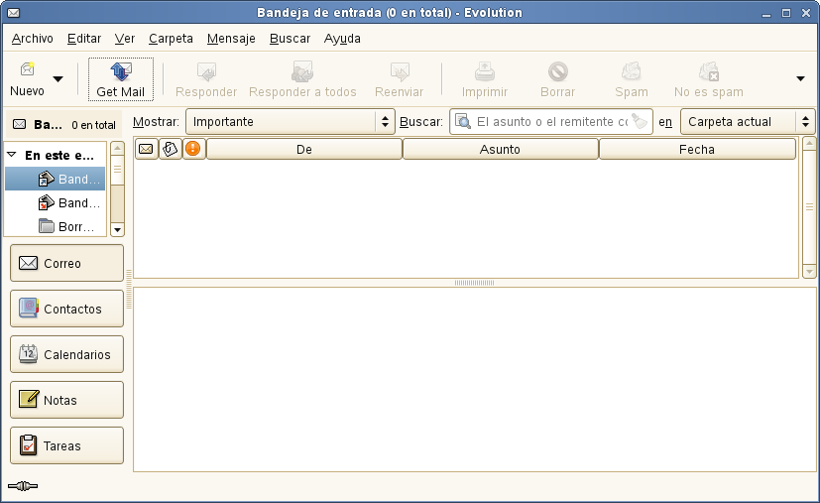Image resolution: width=820 pixels, height=503 pixels.
Task: Open the dropdown arrow next to Nuevo
Action: [x=59, y=79]
